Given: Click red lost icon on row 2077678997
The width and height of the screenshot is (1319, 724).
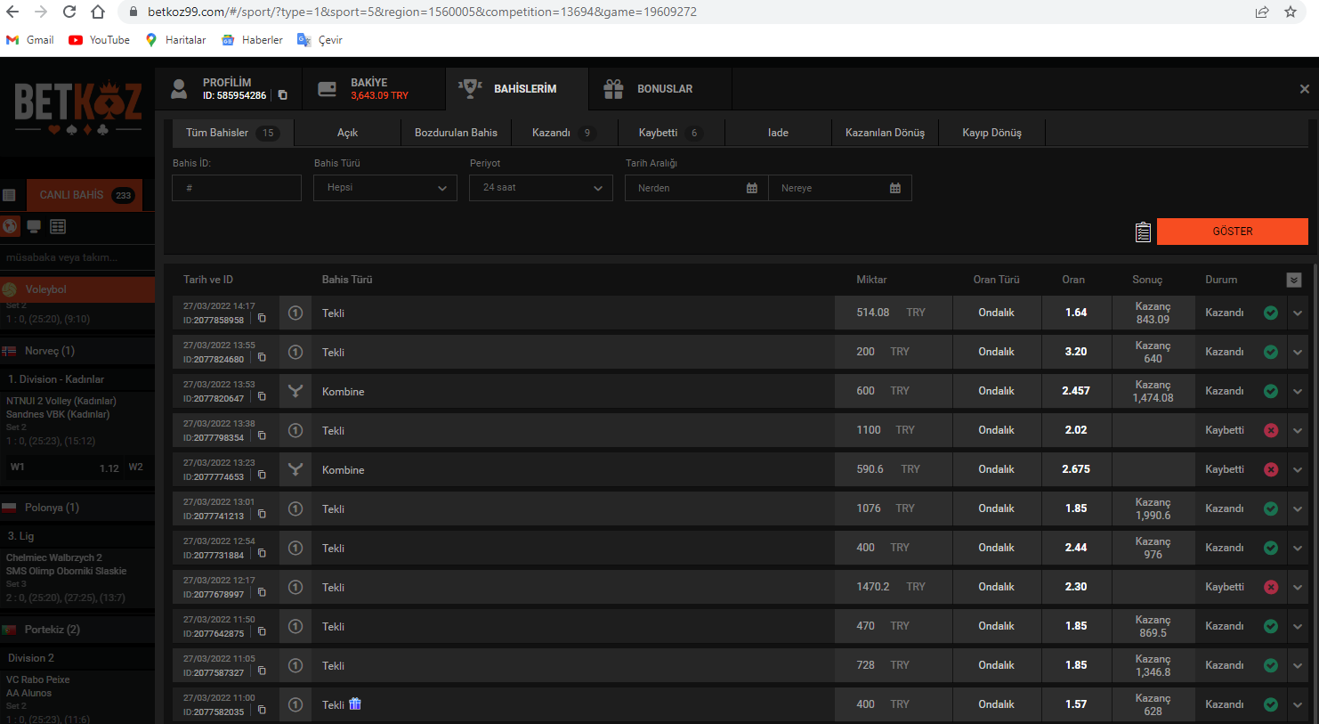Looking at the screenshot, I should pyautogui.click(x=1271, y=587).
